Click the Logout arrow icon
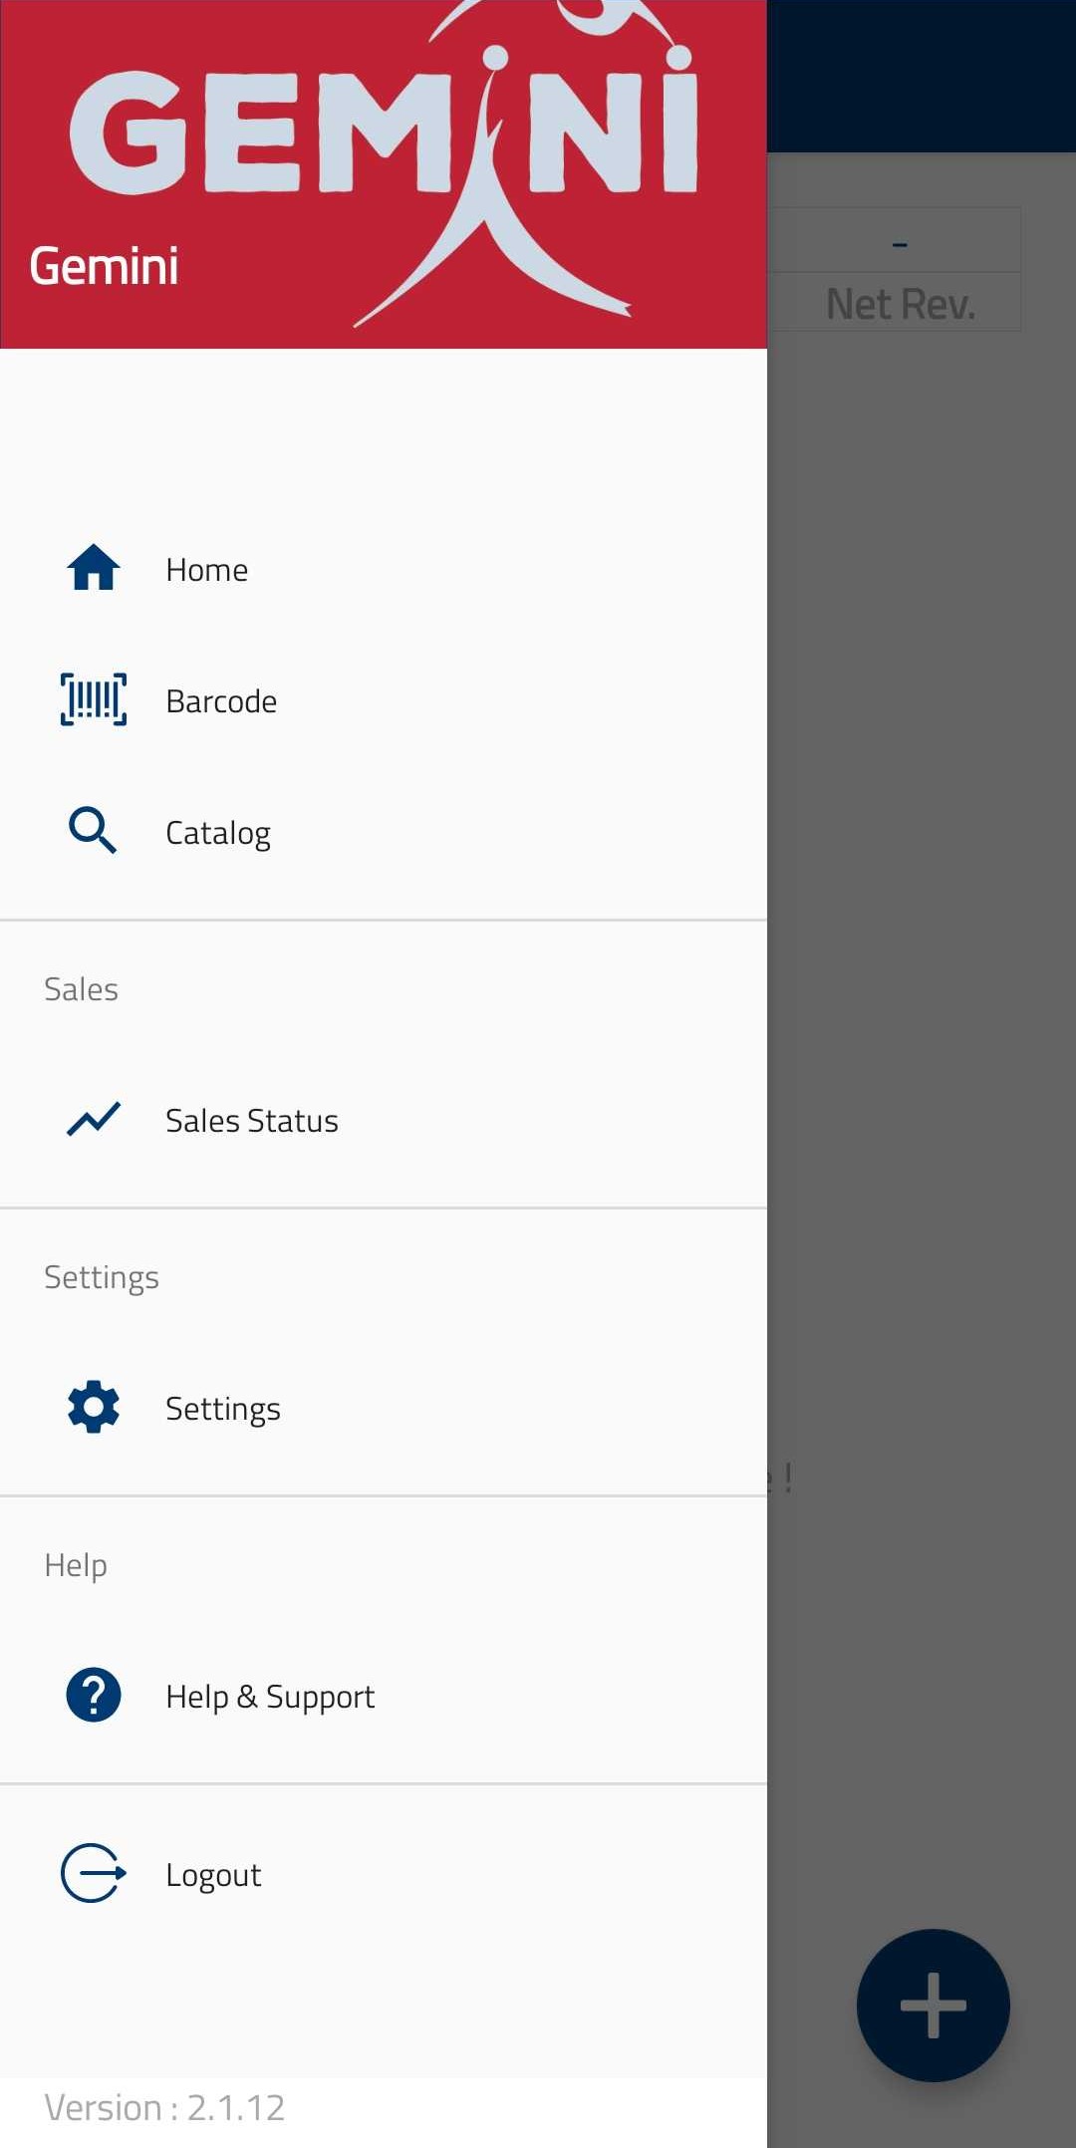 pyautogui.click(x=94, y=1874)
